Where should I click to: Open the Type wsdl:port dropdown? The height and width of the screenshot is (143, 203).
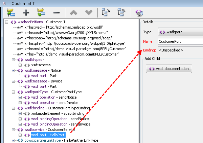(180, 32)
